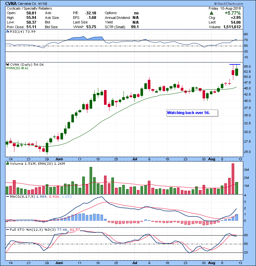The width and height of the screenshot is (256, 266).
Task: Click the VWAP value 53.75
Action: (x=91, y=27)
